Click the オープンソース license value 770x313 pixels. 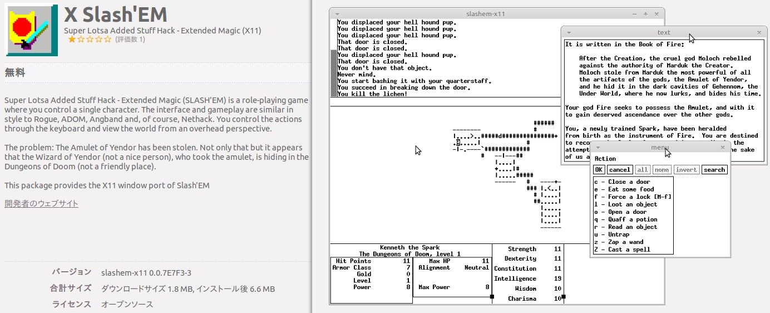(127, 304)
